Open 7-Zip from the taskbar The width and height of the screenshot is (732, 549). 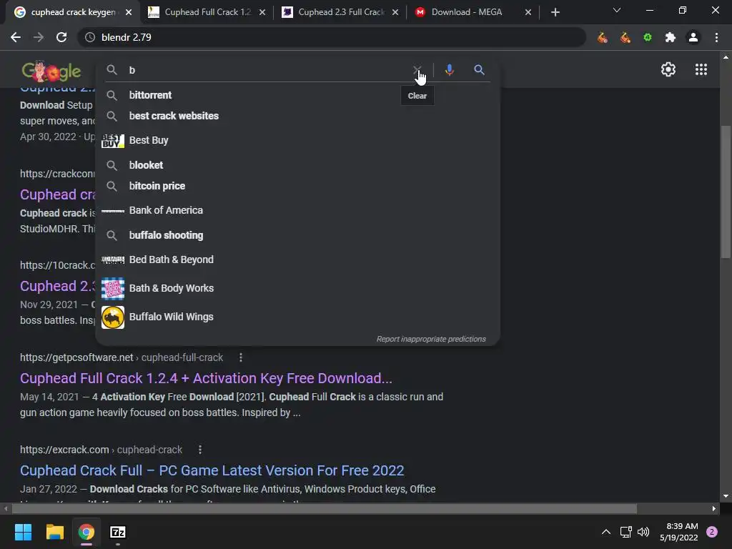pos(118,532)
